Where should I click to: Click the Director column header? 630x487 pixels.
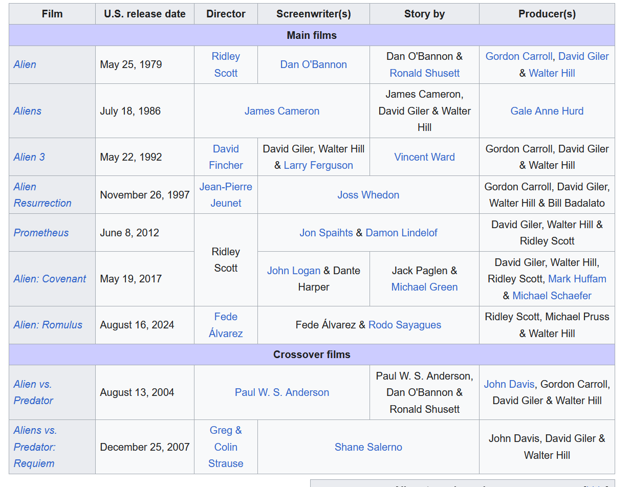[x=226, y=14]
